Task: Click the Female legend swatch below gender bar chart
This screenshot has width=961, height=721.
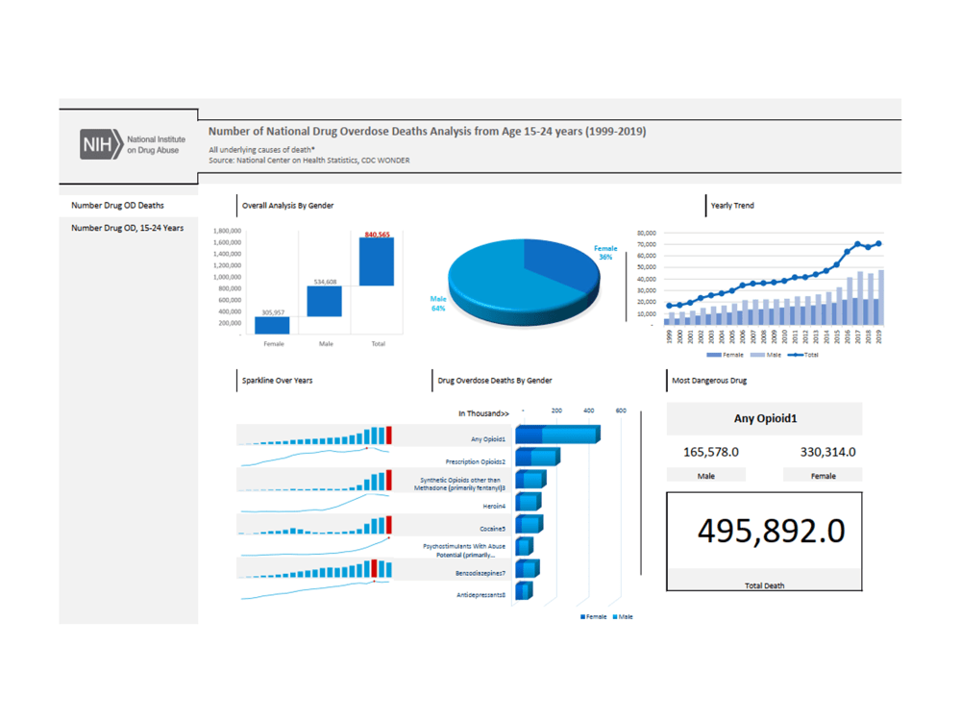Action: pyautogui.click(x=582, y=617)
